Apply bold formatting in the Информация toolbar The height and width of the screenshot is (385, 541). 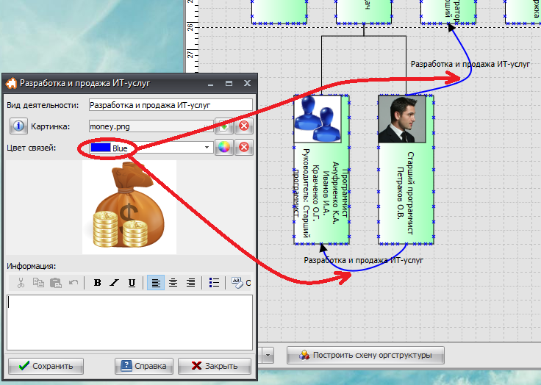click(97, 283)
